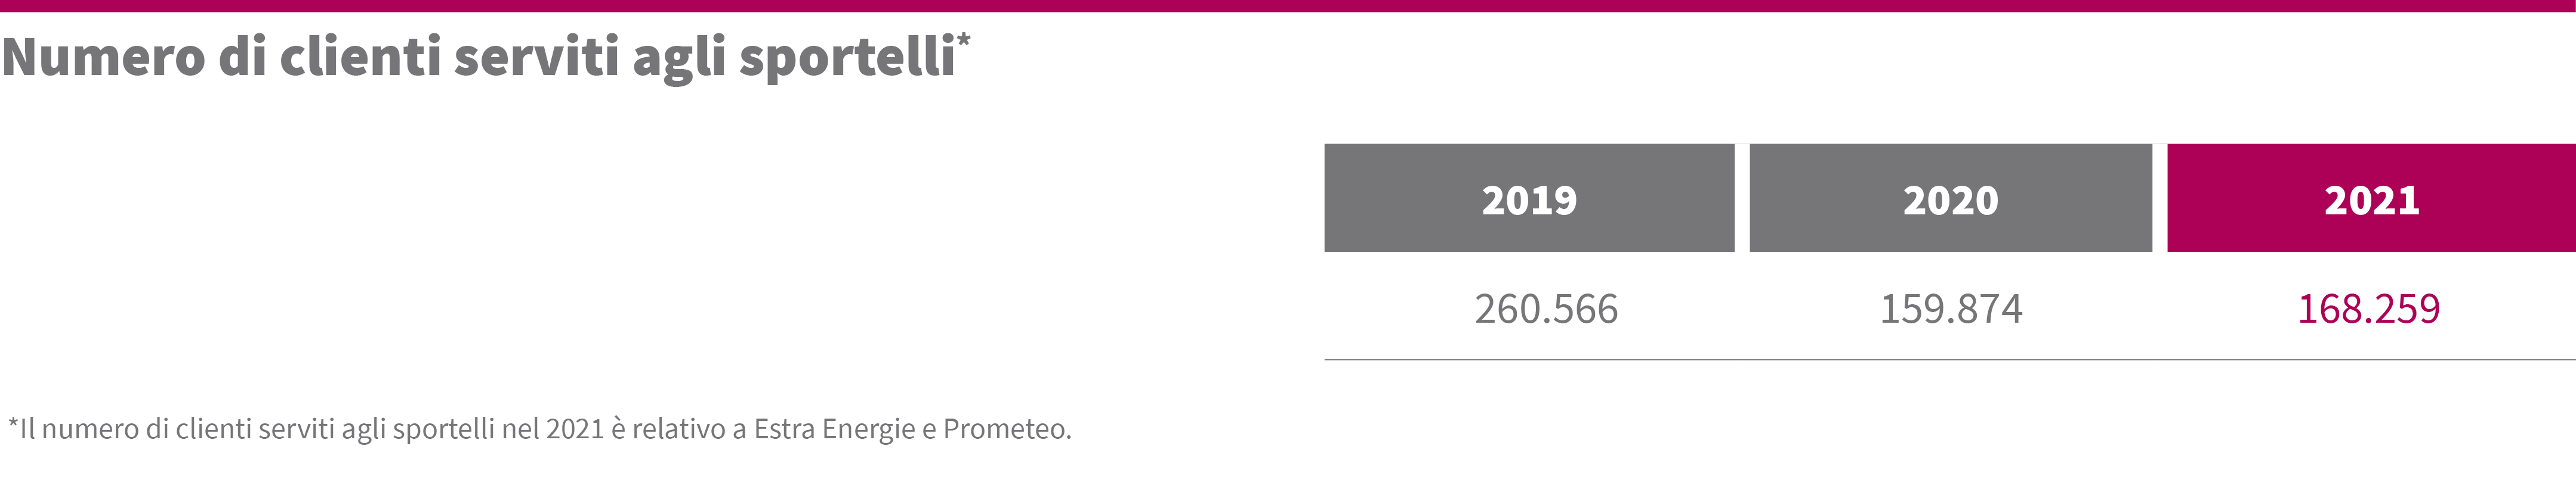Click the word sportelli in title
The width and height of the screenshot is (2576, 496).
click(x=847, y=61)
